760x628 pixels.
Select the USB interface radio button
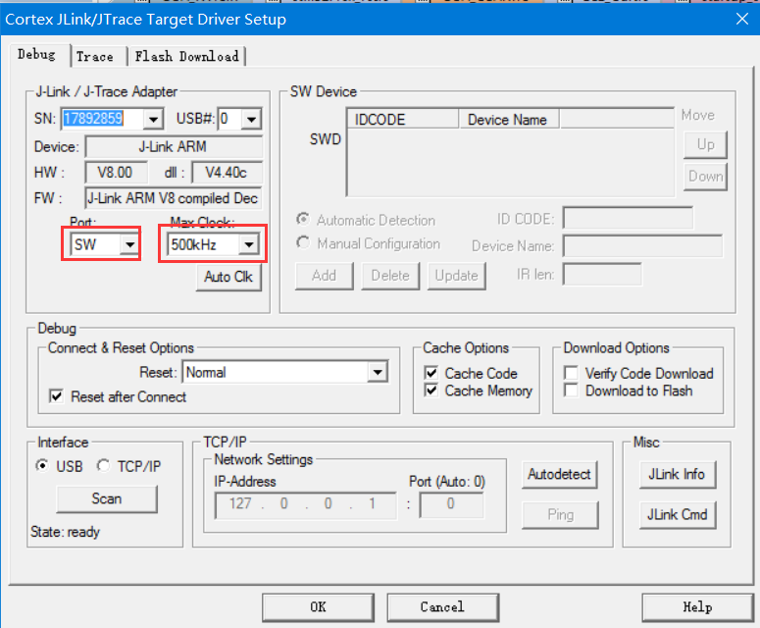click(x=42, y=466)
